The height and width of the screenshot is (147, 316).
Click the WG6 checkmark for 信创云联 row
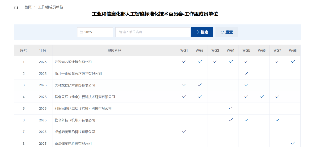click(x=262, y=96)
